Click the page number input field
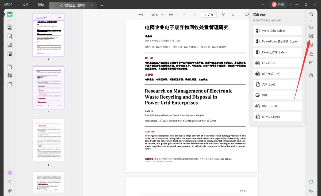 (209, 15)
